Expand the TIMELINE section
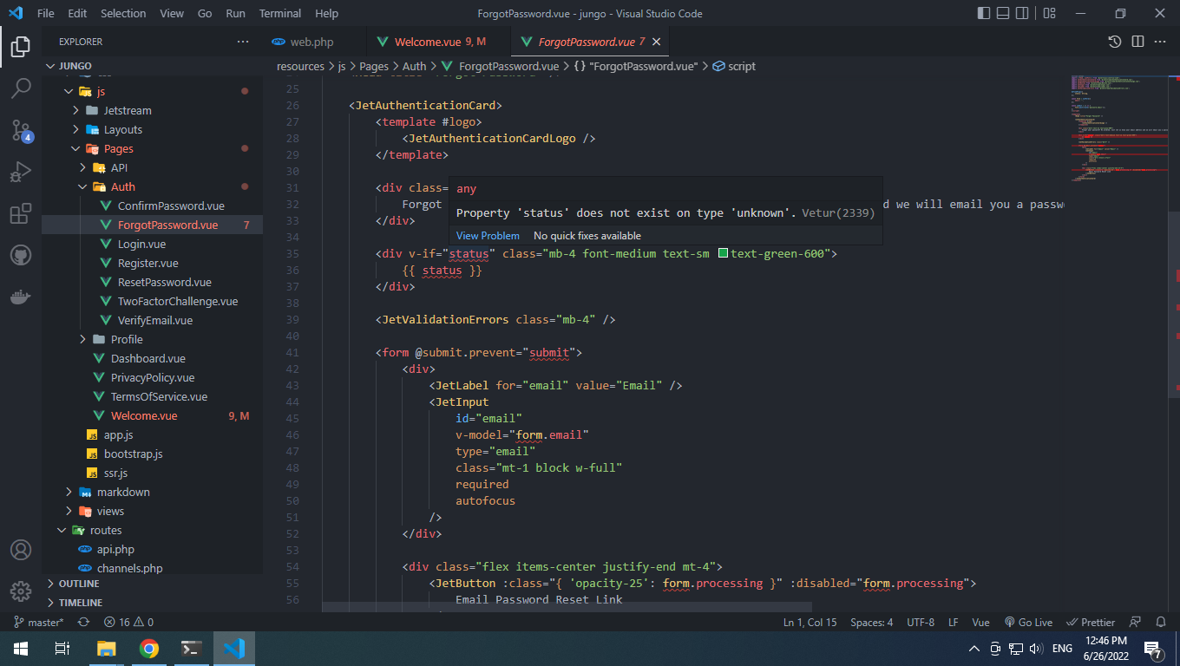Image resolution: width=1180 pixels, height=666 pixels. coord(152,603)
